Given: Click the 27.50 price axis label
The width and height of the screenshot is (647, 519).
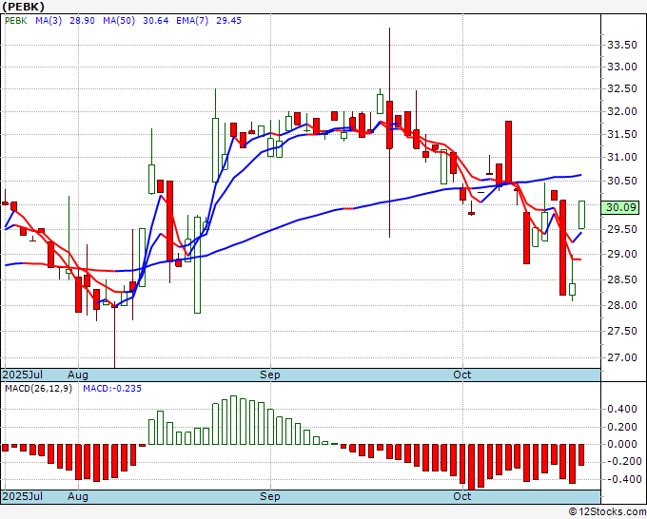Looking at the screenshot, I should 622,332.
